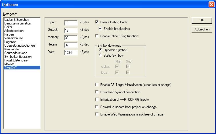The image size is (216, 134).
Task: Enable Web Visualization checkbox
Action: click(x=97, y=114)
